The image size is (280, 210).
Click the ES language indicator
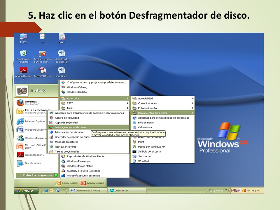tap(211, 191)
